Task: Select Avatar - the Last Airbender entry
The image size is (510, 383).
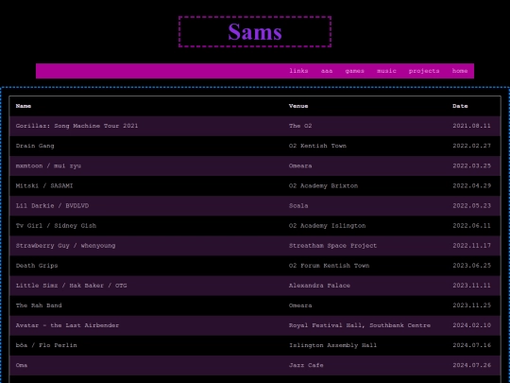Action: [x=67, y=325]
